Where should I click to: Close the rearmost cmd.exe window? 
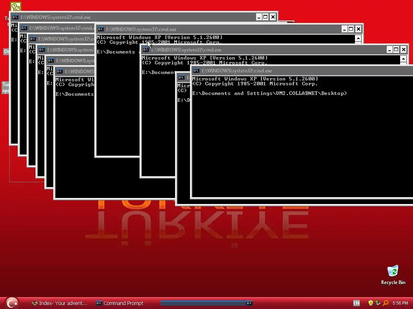[273, 17]
